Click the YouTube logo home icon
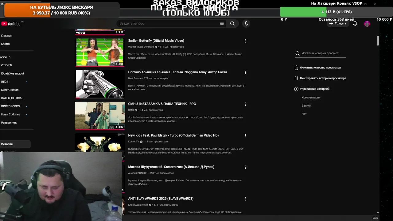393x221 pixels. click(11, 24)
